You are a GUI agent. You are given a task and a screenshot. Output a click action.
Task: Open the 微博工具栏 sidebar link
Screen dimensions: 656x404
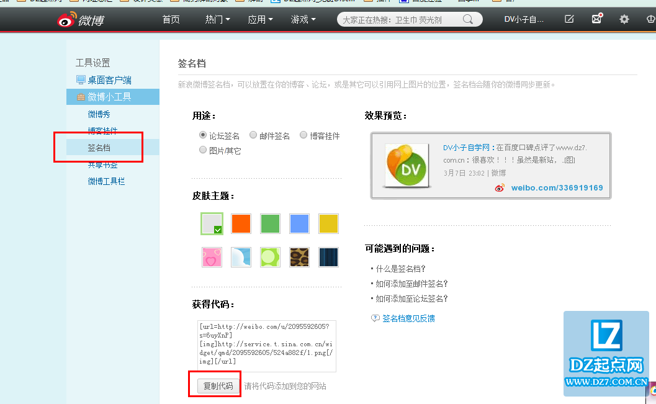click(106, 181)
